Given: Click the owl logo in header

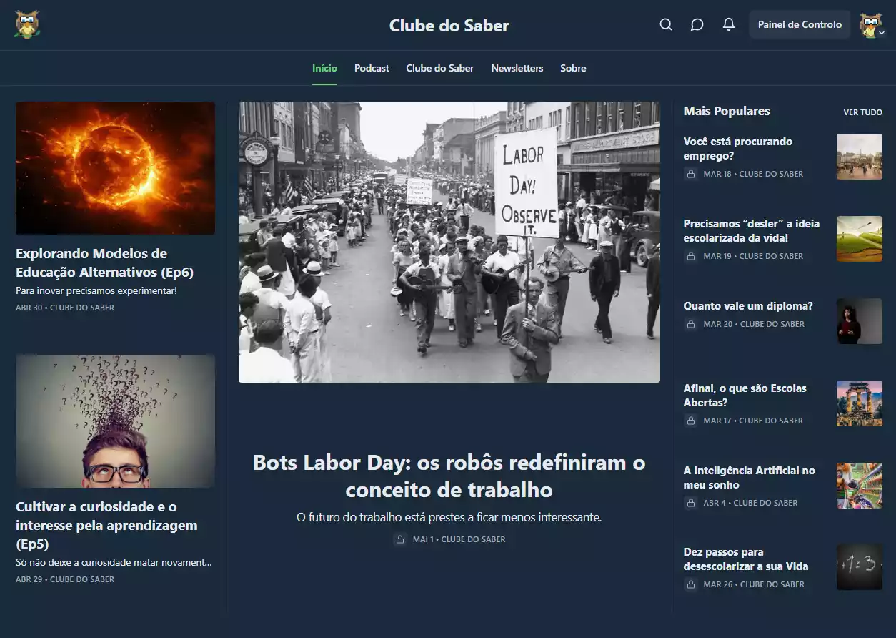Looking at the screenshot, I should click(27, 25).
